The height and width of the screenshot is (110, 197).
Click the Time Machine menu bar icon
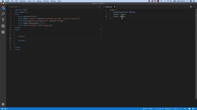coord(161,1)
